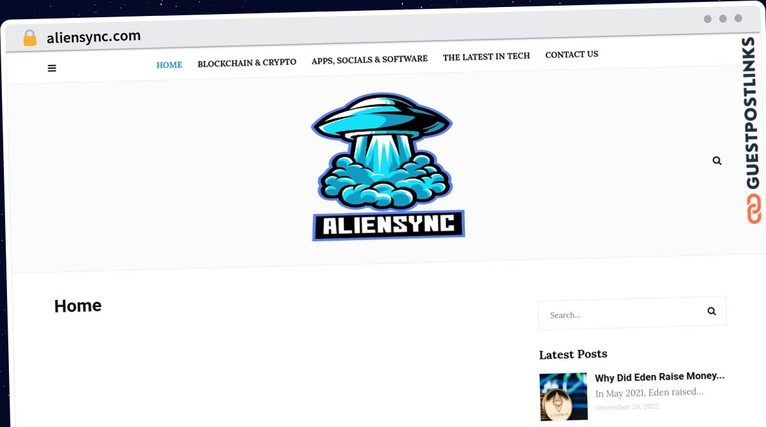Open the Contact Us page
The image size is (766, 427).
(572, 55)
